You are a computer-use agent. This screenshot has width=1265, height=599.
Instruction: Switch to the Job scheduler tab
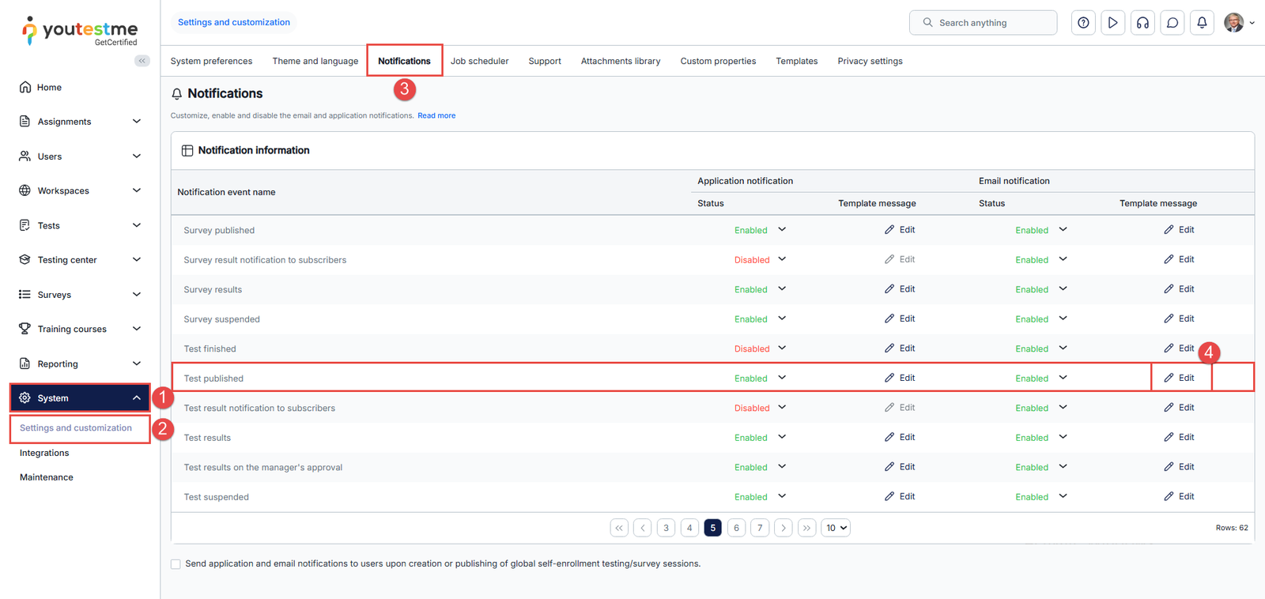click(x=479, y=61)
